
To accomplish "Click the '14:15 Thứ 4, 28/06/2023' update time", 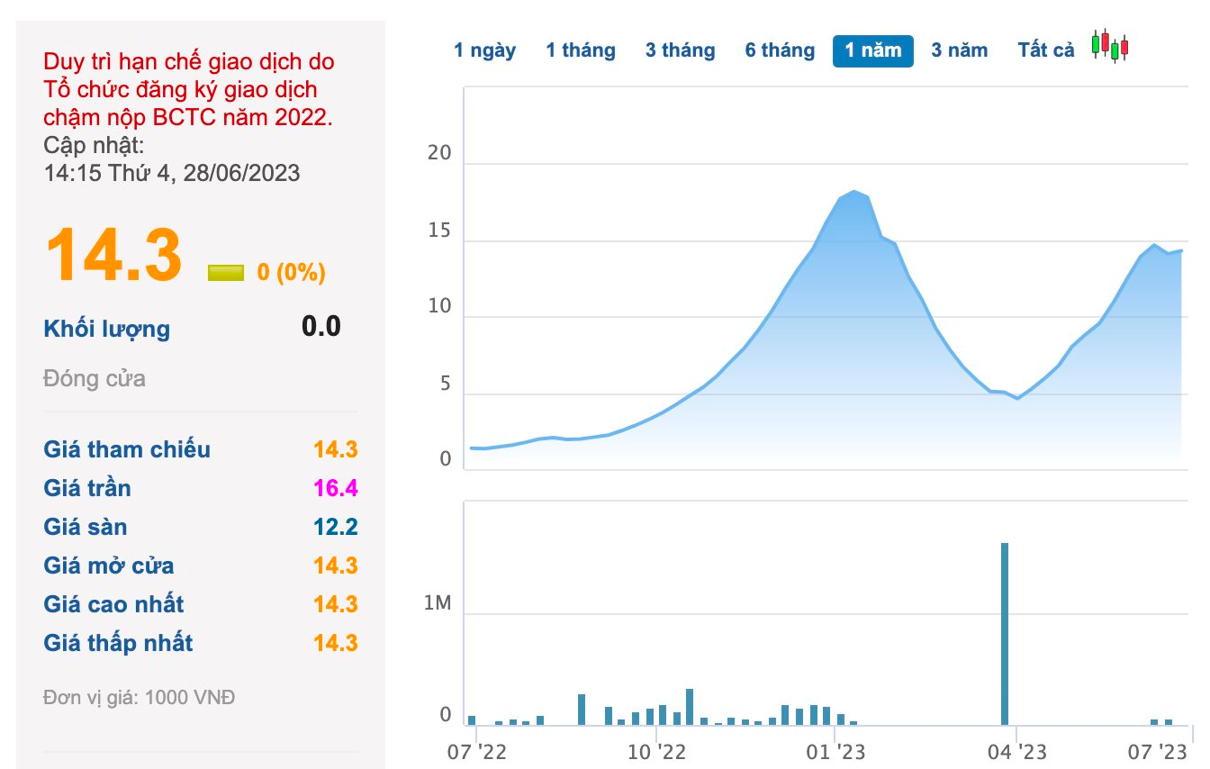I will click(x=172, y=173).
